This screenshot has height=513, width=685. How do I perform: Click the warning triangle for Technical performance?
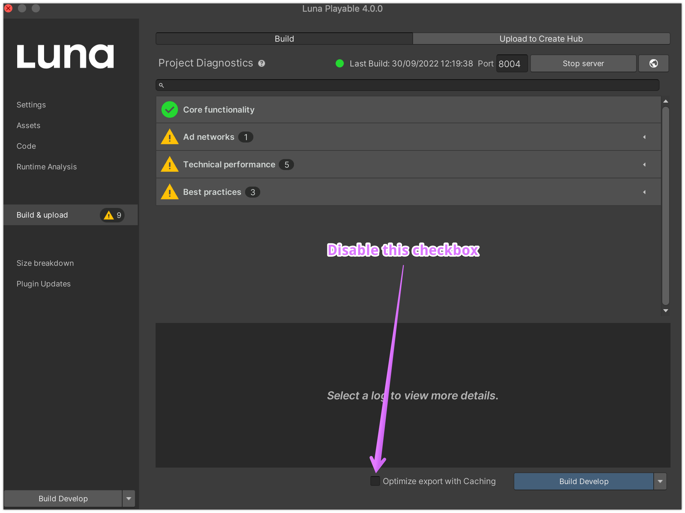[x=169, y=164]
